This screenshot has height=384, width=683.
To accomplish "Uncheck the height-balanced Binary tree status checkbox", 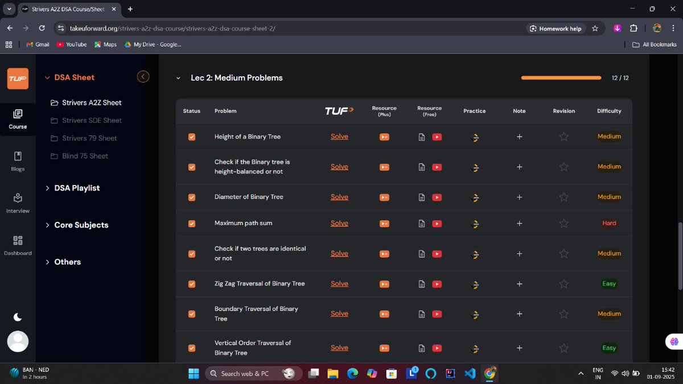I will [192, 167].
